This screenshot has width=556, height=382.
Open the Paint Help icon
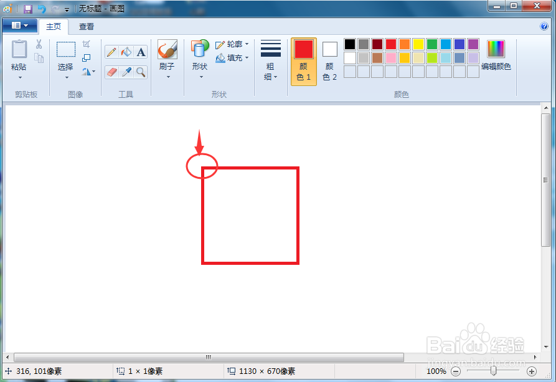pyautogui.click(x=544, y=26)
